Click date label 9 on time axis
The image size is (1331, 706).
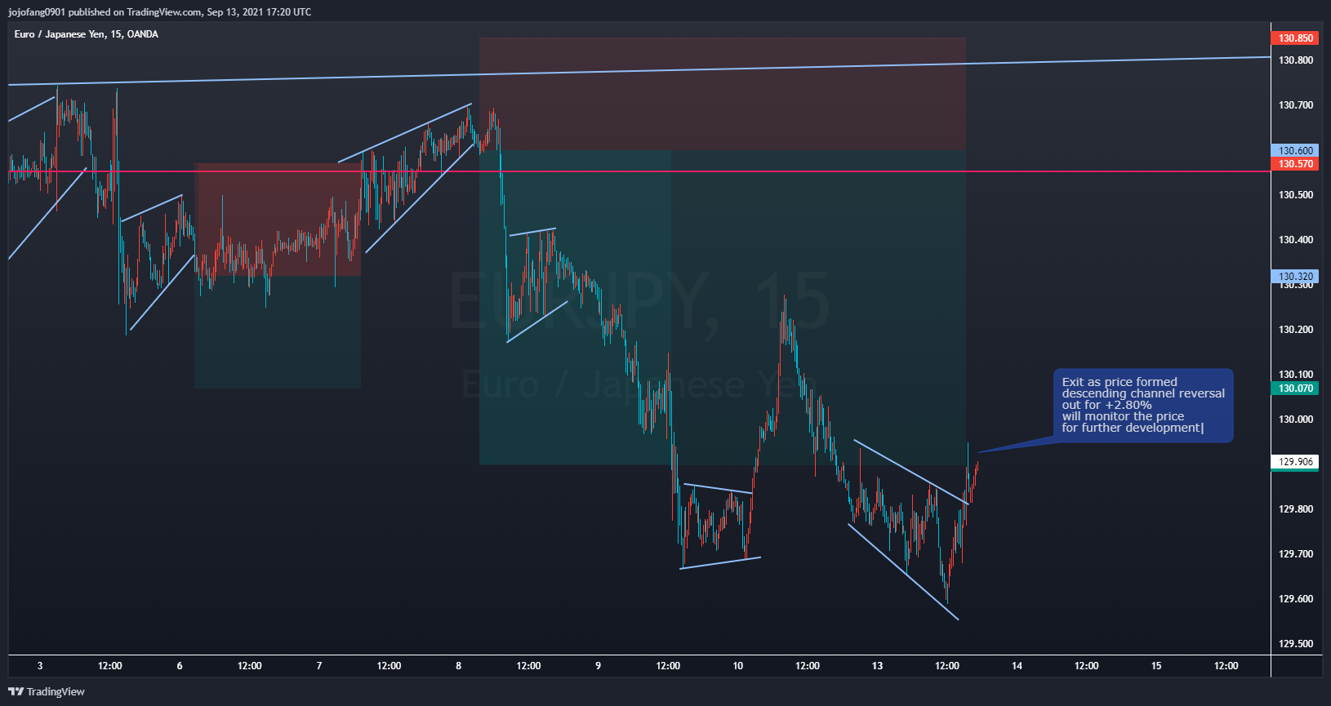pos(599,666)
